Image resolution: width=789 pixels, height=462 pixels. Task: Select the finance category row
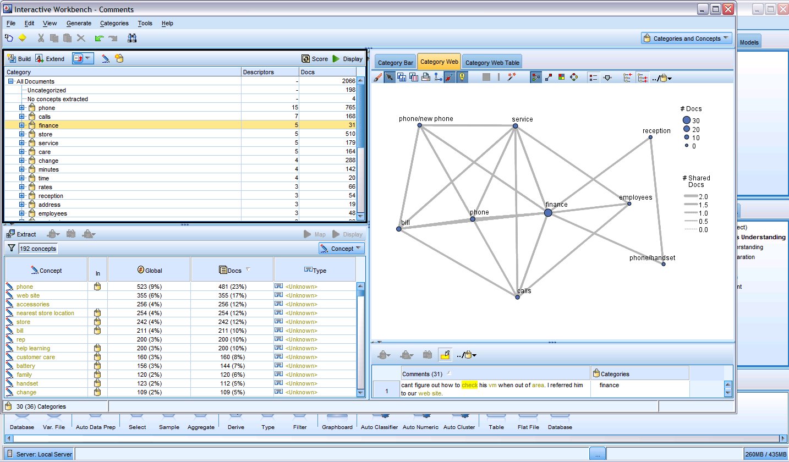click(x=181, y=125)
